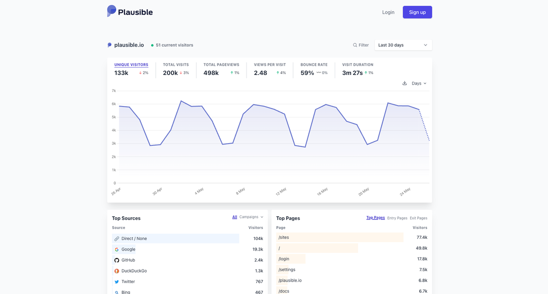Viewport: 548px width, 294px height.
Task: Select the Google source icon
Action: 117,250
